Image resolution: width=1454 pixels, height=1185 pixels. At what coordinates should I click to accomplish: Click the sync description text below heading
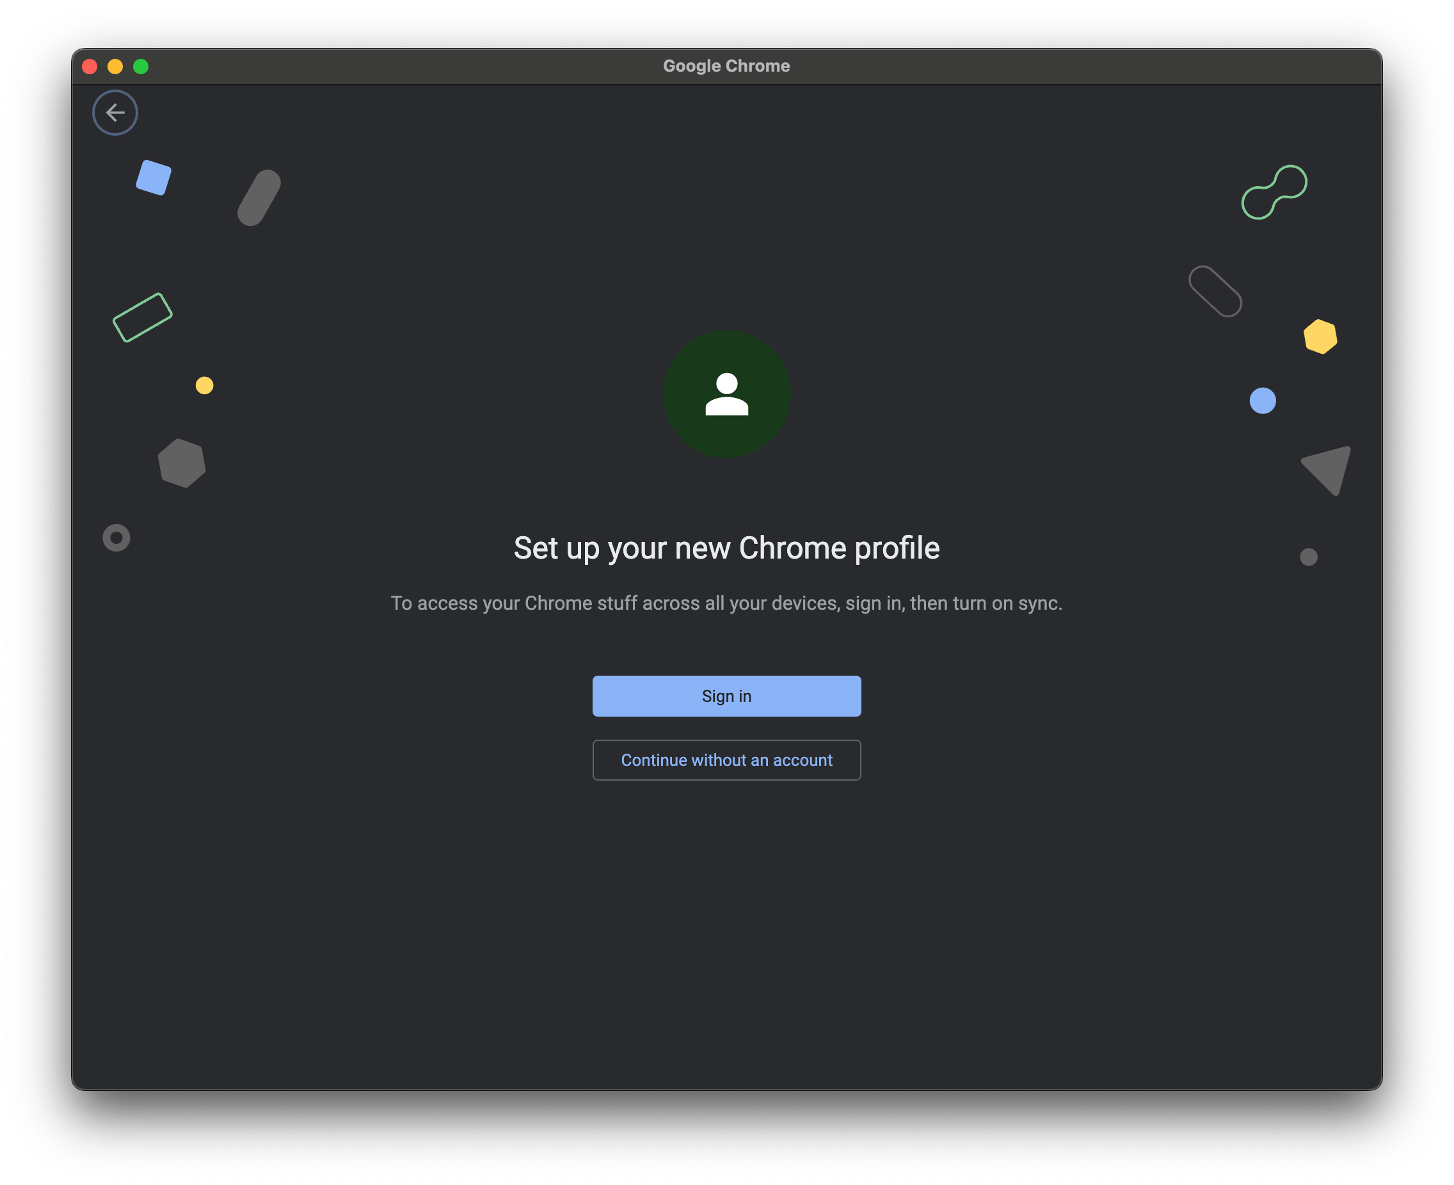coord(726,603)
